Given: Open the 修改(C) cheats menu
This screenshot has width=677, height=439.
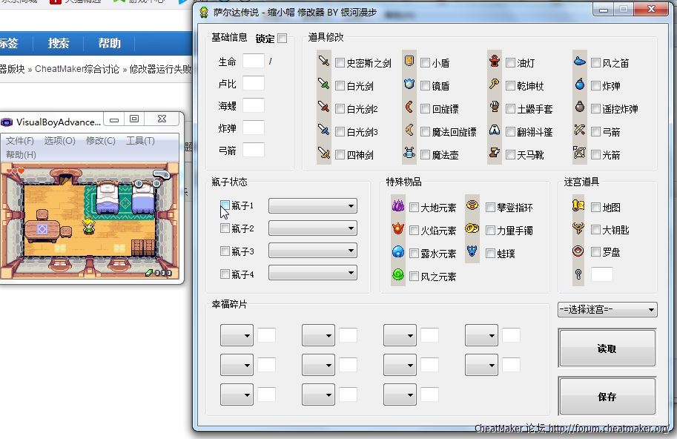Looking at the screenshot, I should pos(100,141).
